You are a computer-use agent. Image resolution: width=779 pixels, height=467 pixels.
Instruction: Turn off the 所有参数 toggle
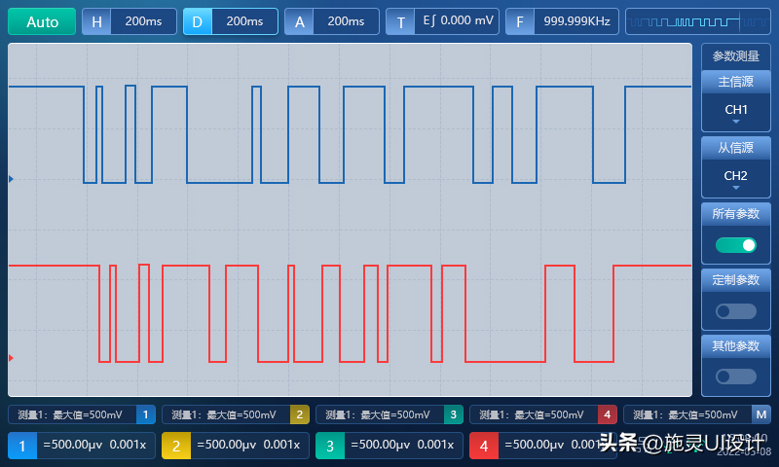pos(736,245)
